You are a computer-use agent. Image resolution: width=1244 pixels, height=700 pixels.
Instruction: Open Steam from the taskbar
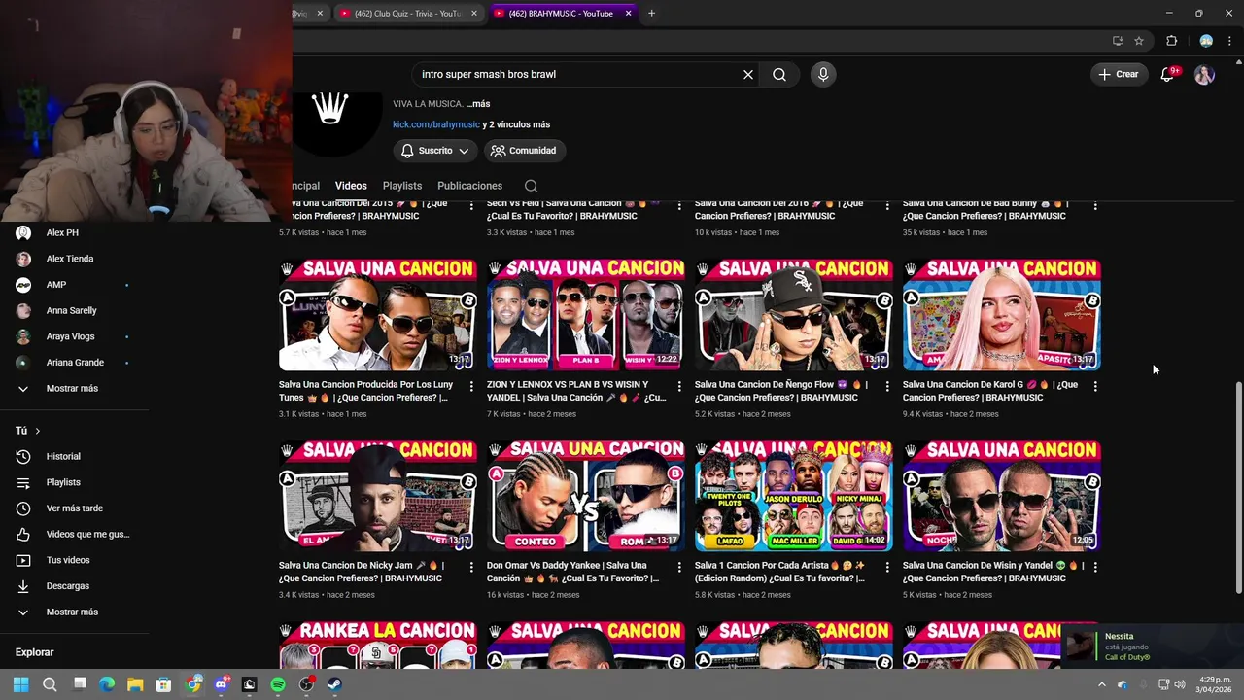(334, 684)
